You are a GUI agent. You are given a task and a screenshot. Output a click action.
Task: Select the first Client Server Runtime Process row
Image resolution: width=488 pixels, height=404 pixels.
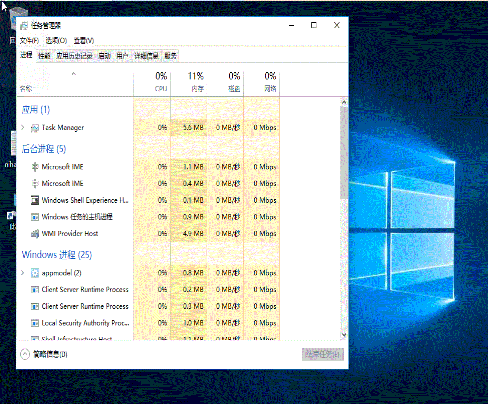click(85, 290)
